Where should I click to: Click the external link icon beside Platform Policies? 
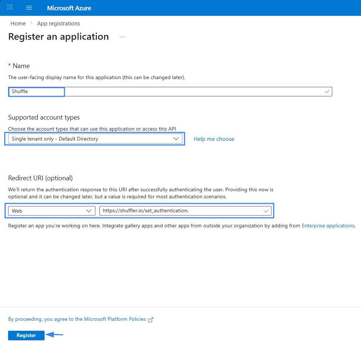pyautogui.click(x=151, y=319)
